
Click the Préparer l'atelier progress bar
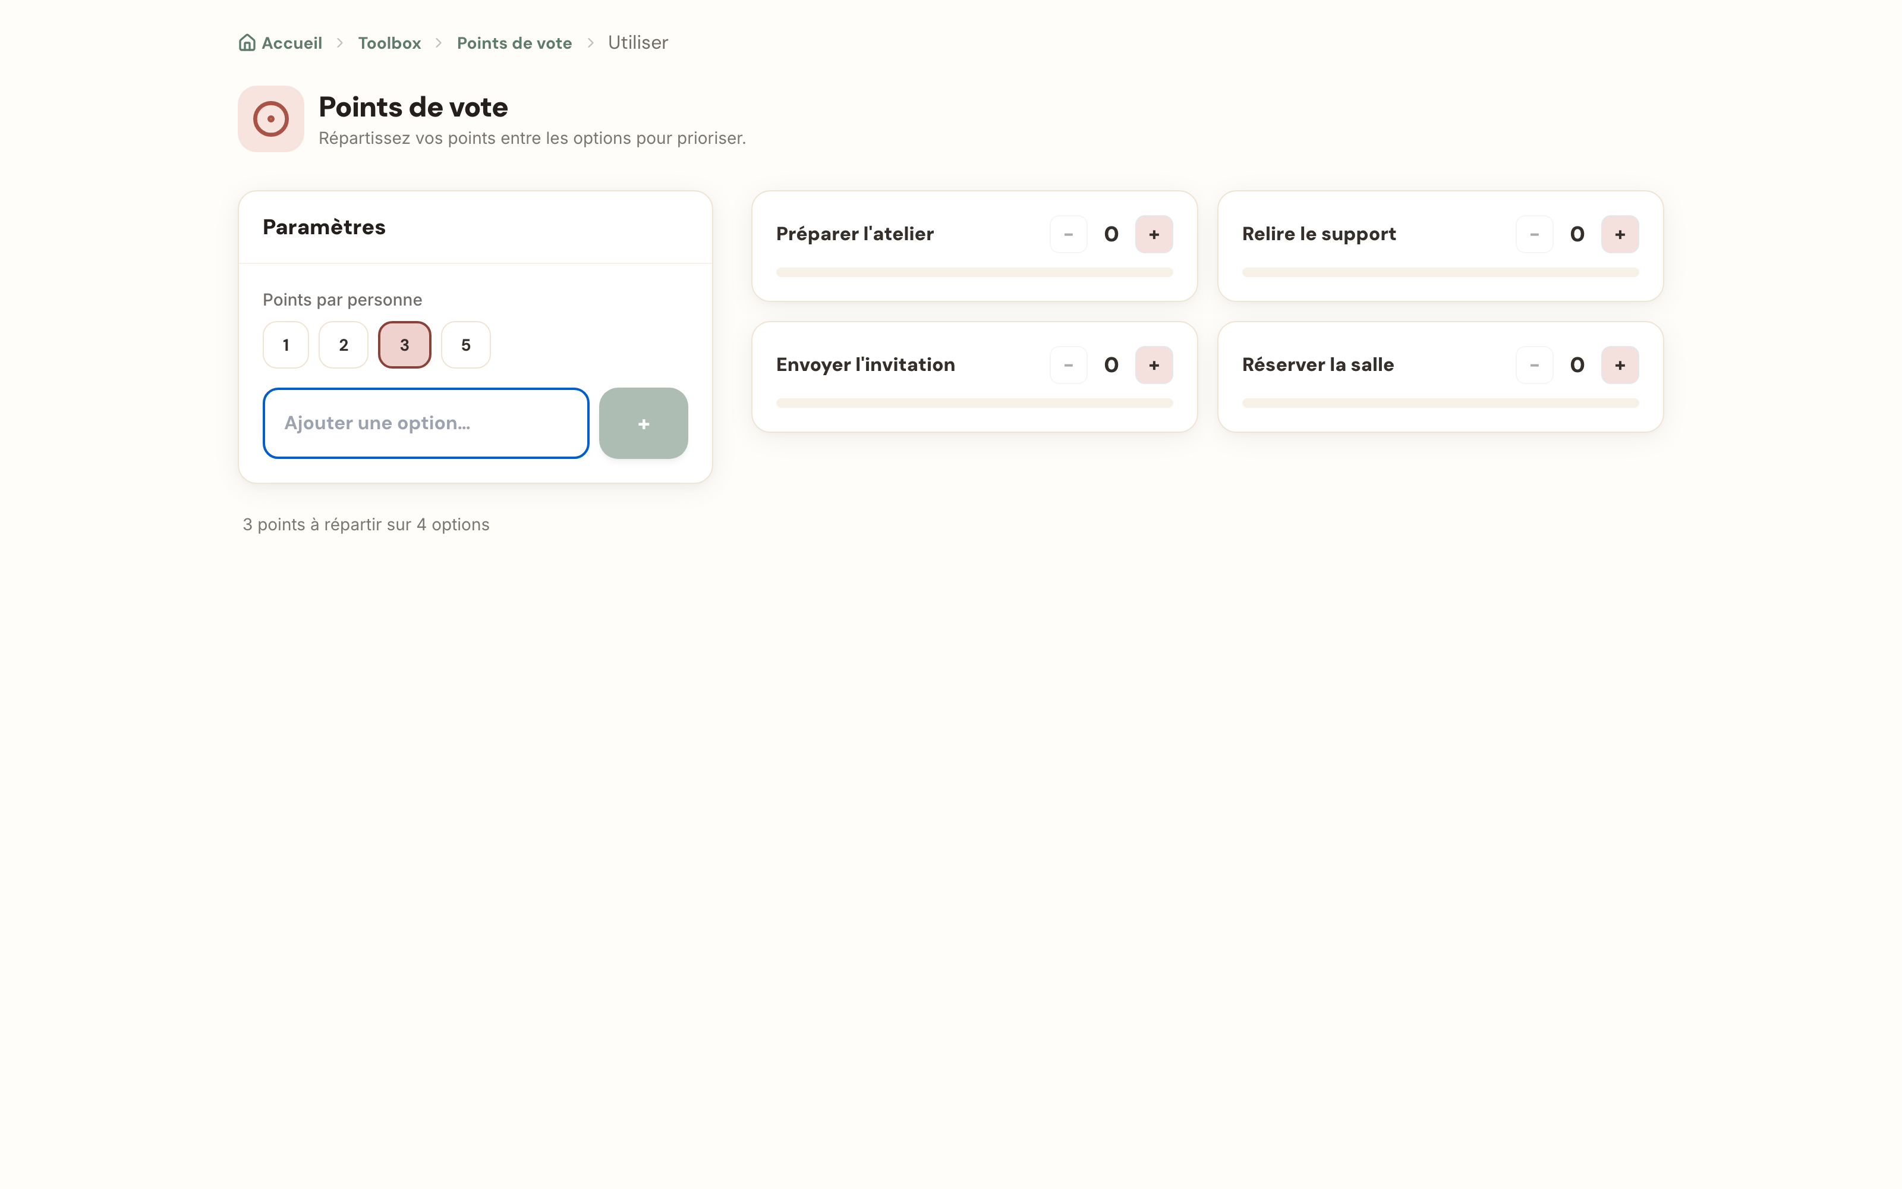click(975, 272)
